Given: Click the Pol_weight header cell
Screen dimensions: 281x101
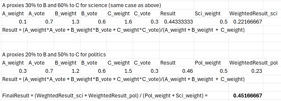Looking at the screenshot, I should tap(211, 63).
